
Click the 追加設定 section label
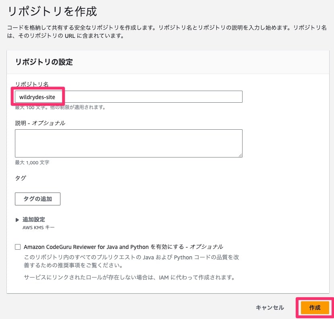[34, 220]
